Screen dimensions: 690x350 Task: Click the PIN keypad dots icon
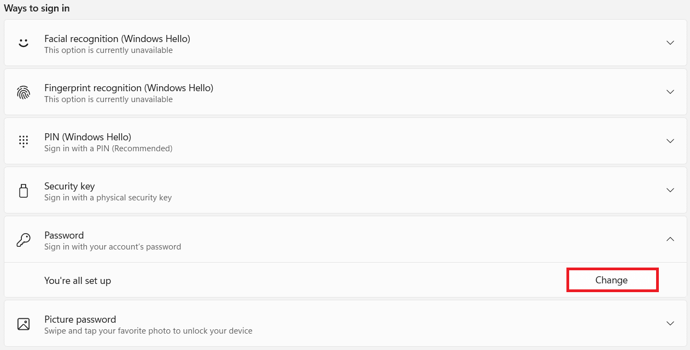(x=24, y=141)
